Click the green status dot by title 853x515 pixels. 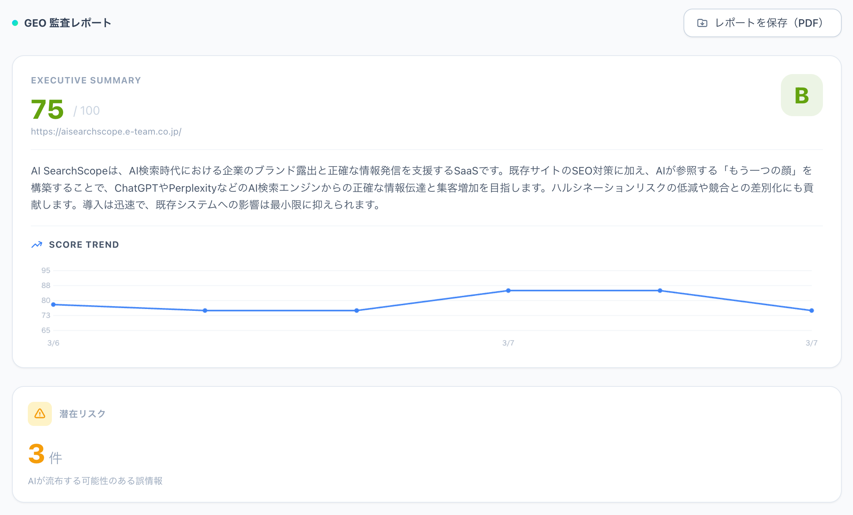click(x=15, y=23)
